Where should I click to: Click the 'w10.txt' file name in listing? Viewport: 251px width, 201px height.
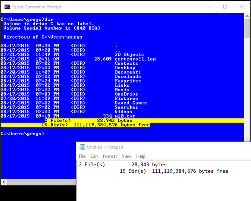(x=125, y=116)
